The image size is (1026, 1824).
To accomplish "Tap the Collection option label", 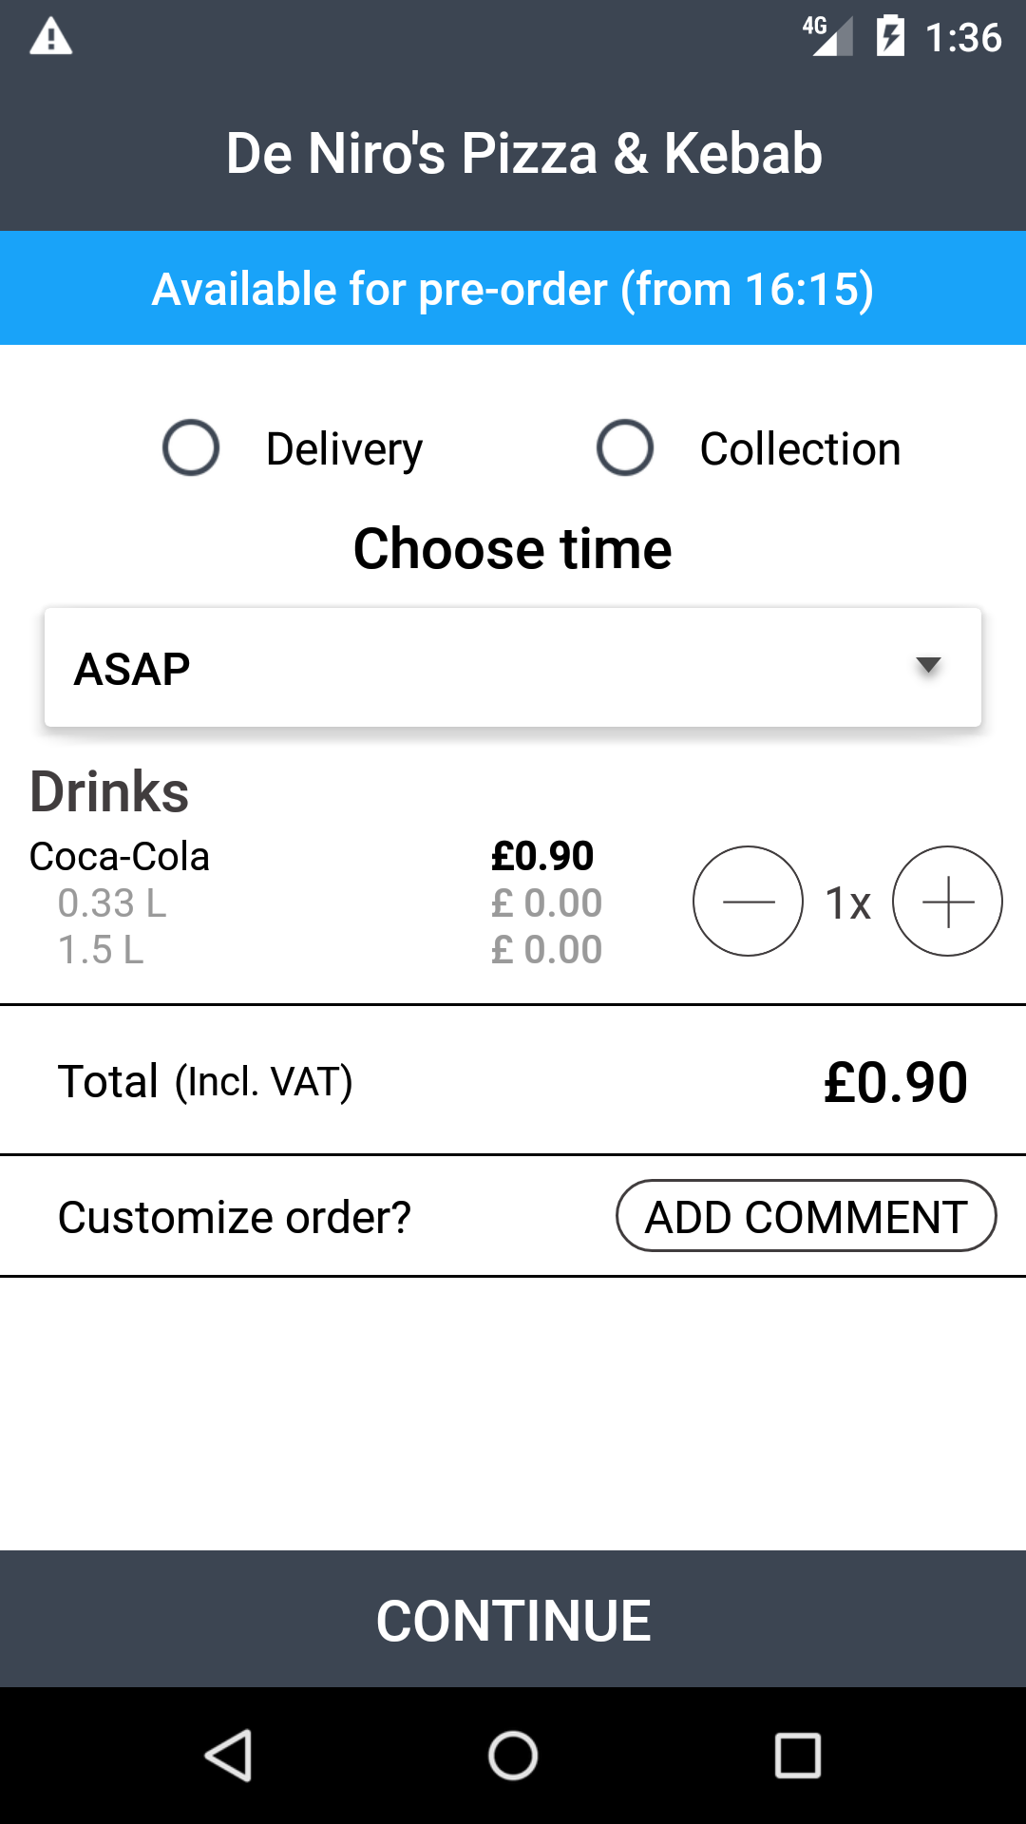I will (x=800, y=449).
